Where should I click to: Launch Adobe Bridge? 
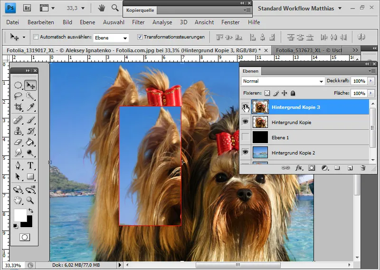click(27, 8)
